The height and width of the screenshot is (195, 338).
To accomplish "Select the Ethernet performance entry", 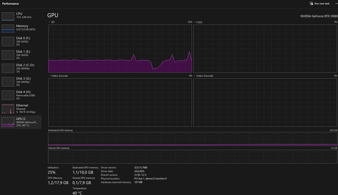I will pyautogui.click(x=21, y=109).
